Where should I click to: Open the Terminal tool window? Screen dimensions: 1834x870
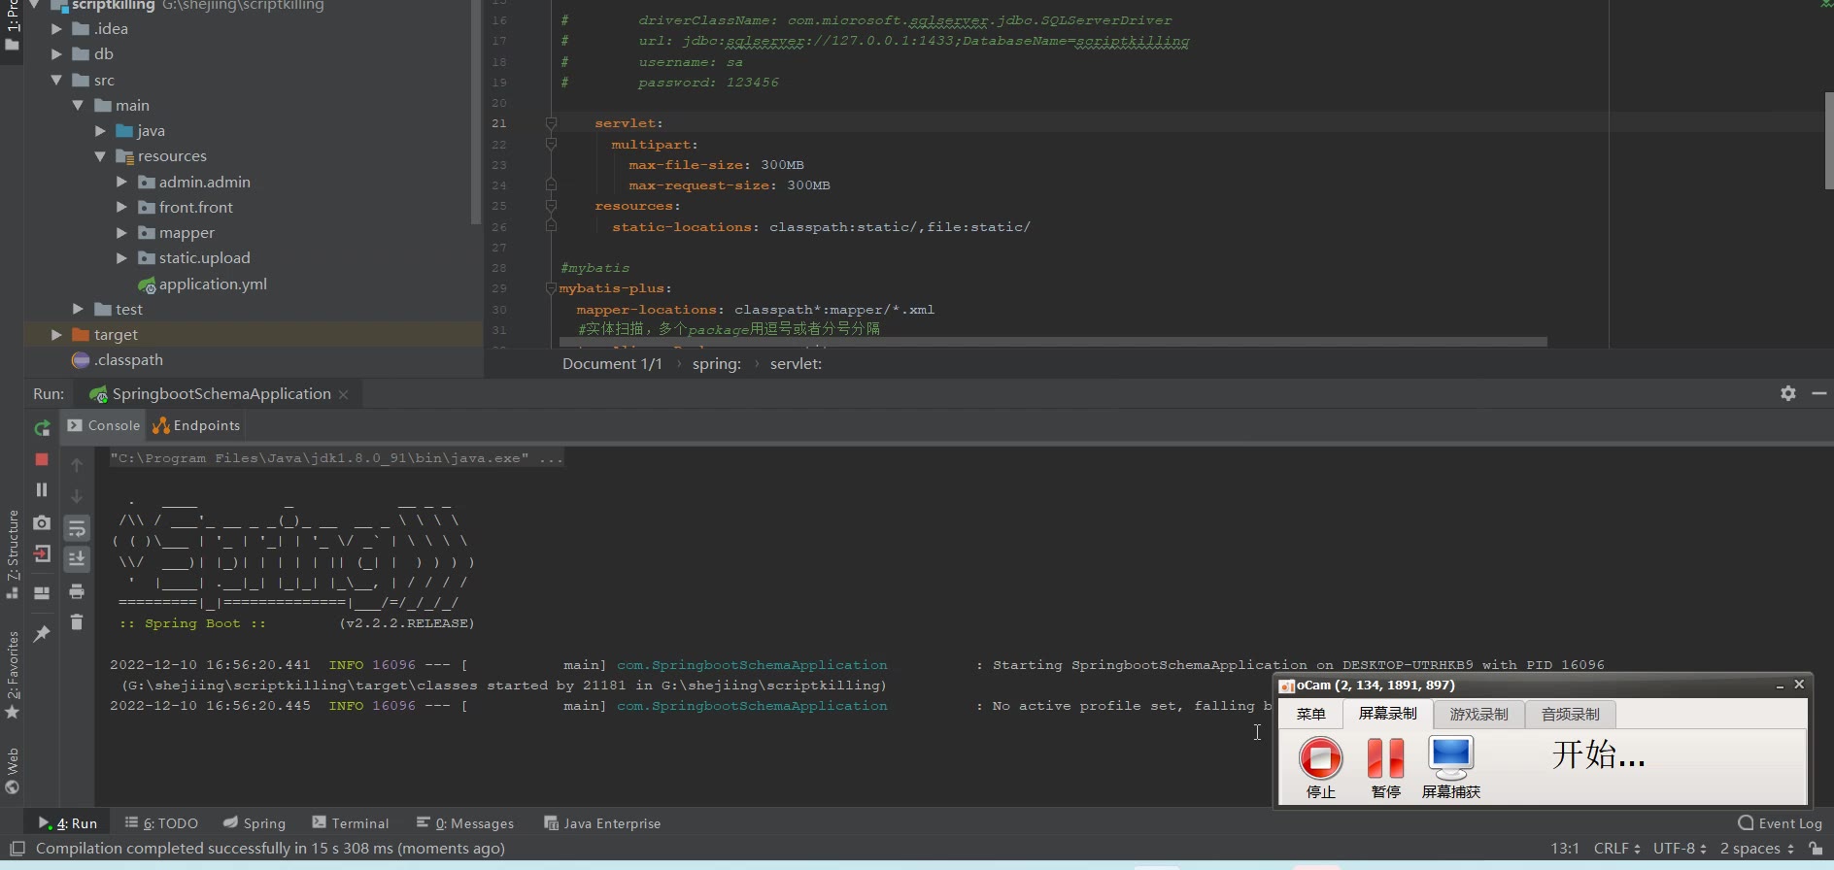click(x=351, y=823)
